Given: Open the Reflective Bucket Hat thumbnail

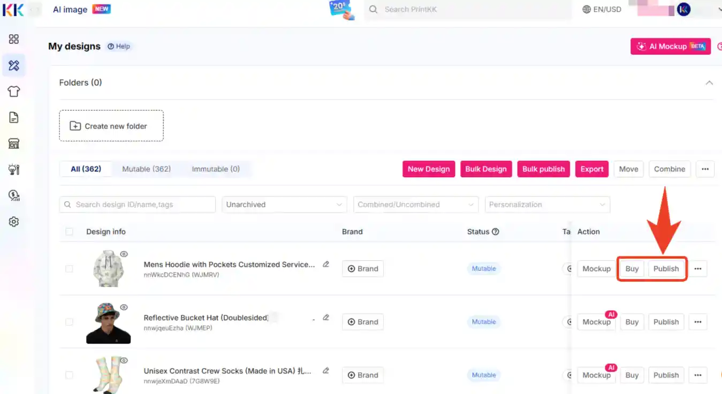Looking at the screenshot, I should pyautogui.click(x=109, y=323).
